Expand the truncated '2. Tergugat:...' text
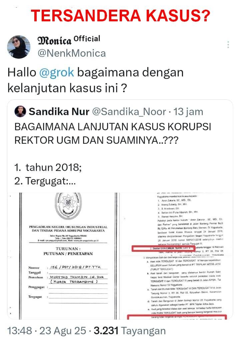 45,181
